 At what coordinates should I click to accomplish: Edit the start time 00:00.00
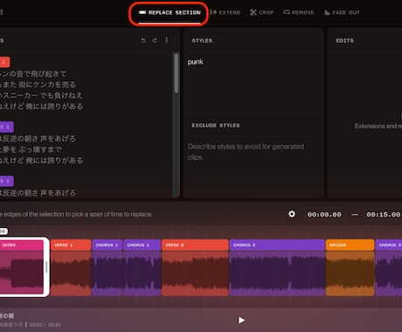point(324,215)
